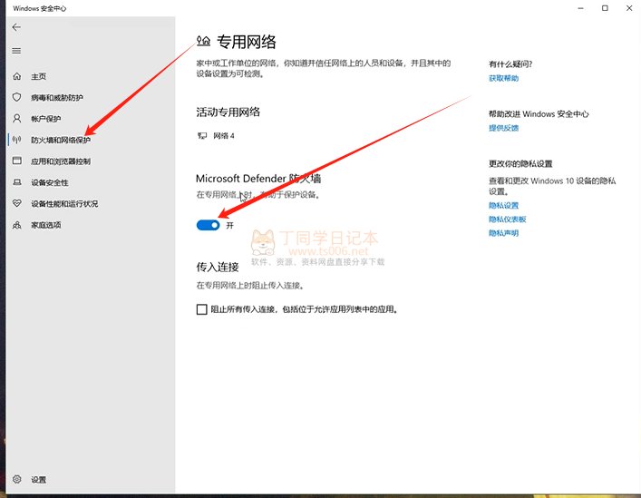
Task: Open 设备安全性 section
Action: 50,182
